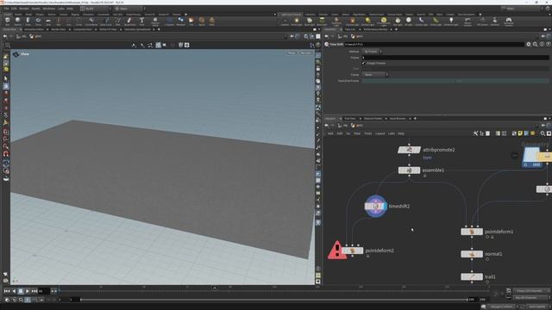
Task: Switch to the Performance Monitor tab
Action: pyautogui.click(x=376, y=29)
